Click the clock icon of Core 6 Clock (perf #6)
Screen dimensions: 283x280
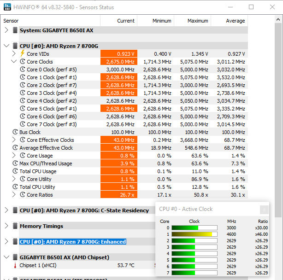[23, 117]
